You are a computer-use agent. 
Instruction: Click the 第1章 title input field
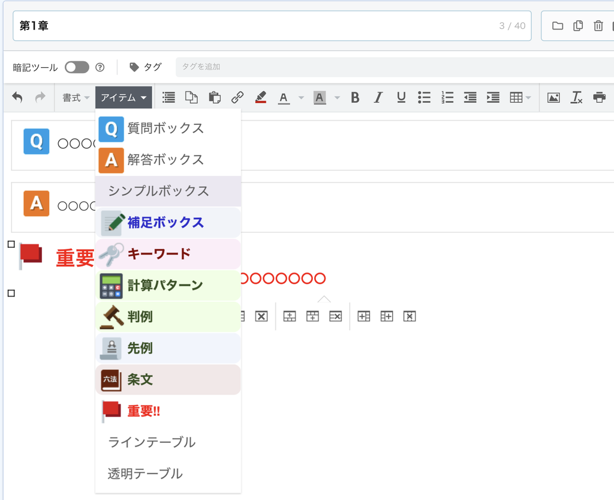[x=272, y=26]
